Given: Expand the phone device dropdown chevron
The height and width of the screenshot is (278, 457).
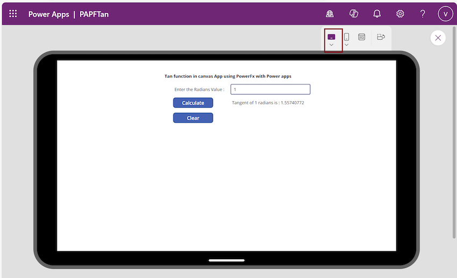Looking at the screenshot, I should [x=347, y=45].
